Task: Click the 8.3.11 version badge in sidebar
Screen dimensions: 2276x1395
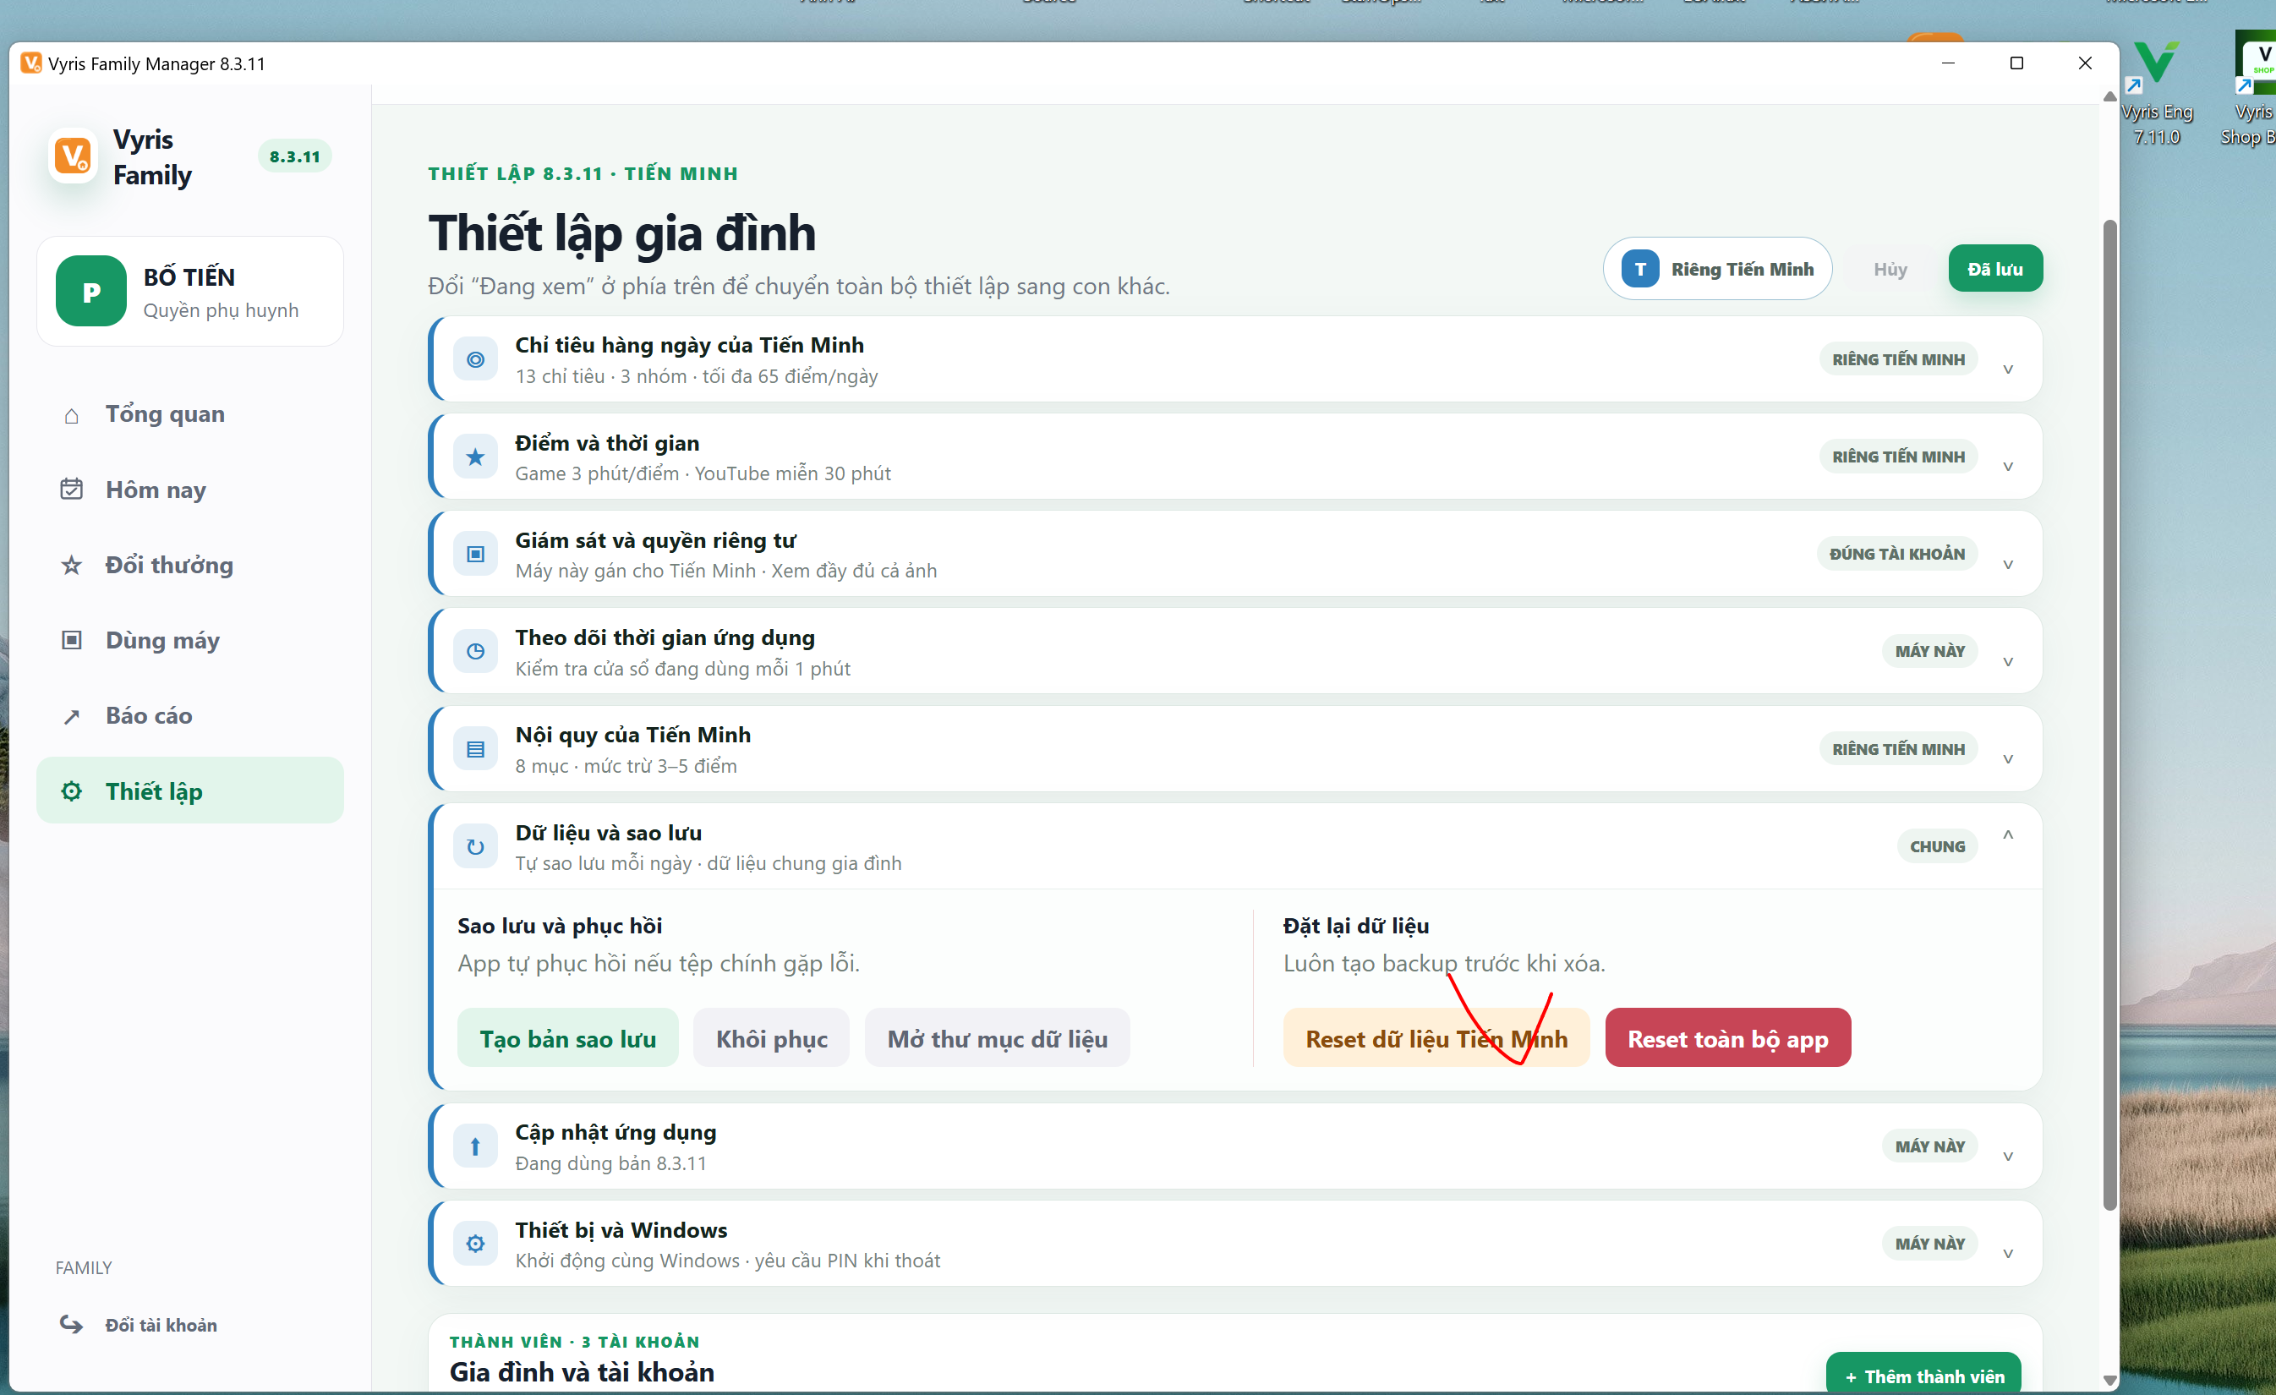Action: [x=295, y=157]
